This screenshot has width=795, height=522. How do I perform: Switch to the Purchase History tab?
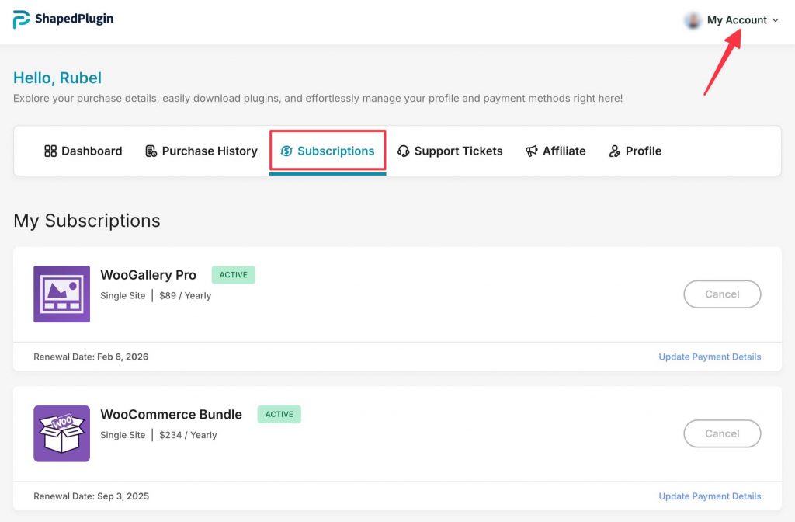209,151
